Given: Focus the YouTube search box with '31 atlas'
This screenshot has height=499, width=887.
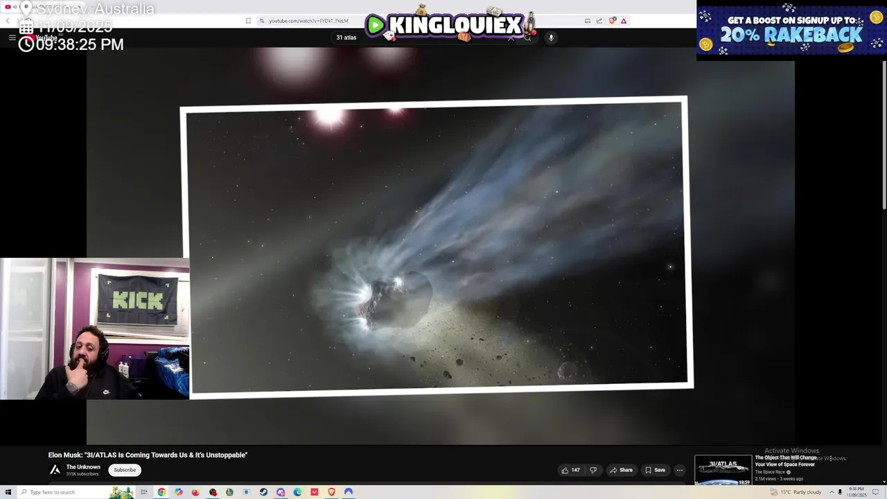Looking at the screenshot, I should click(423, 37).
